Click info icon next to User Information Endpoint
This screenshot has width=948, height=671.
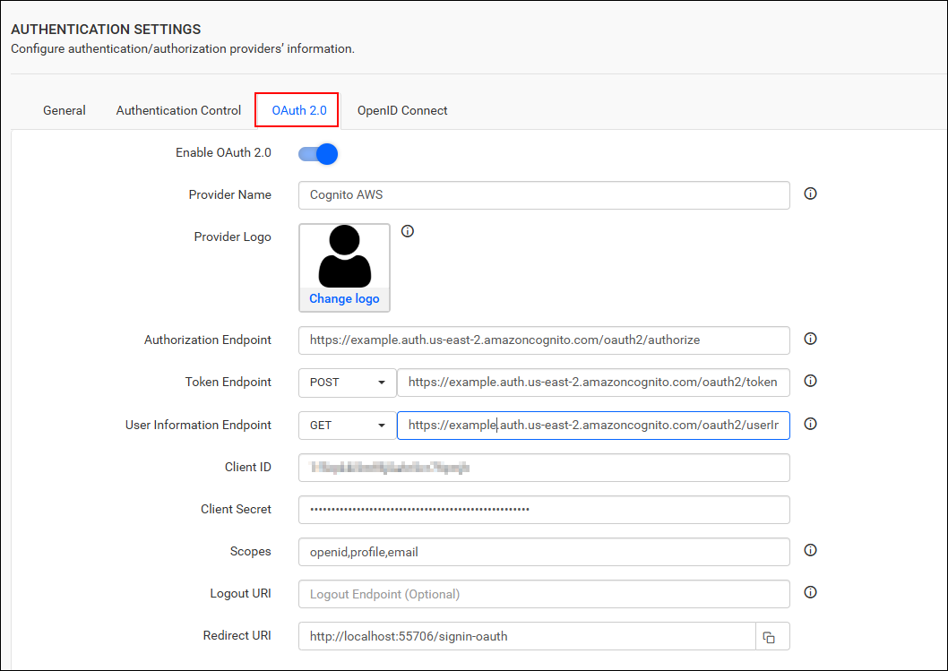(x=810, y=424)
